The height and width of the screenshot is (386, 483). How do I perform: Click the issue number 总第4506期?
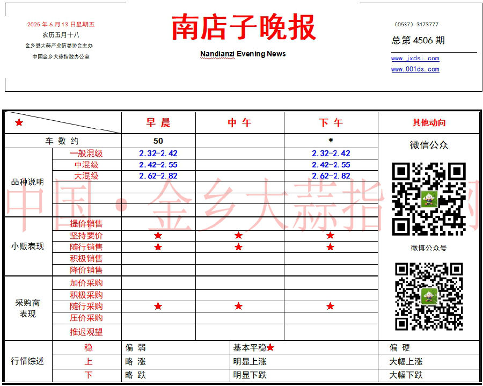418,40
